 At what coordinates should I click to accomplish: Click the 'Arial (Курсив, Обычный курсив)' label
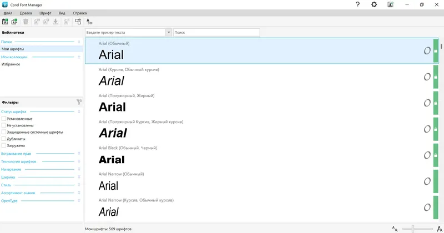coord(129,69)
